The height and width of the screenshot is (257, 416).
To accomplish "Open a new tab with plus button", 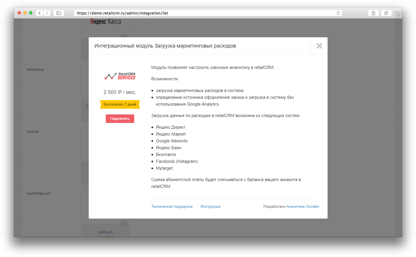I will (x=399, y=15).
